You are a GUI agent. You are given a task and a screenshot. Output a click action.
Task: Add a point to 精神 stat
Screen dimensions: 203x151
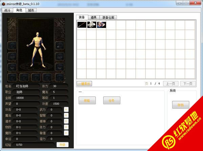[x=66, y=121]
